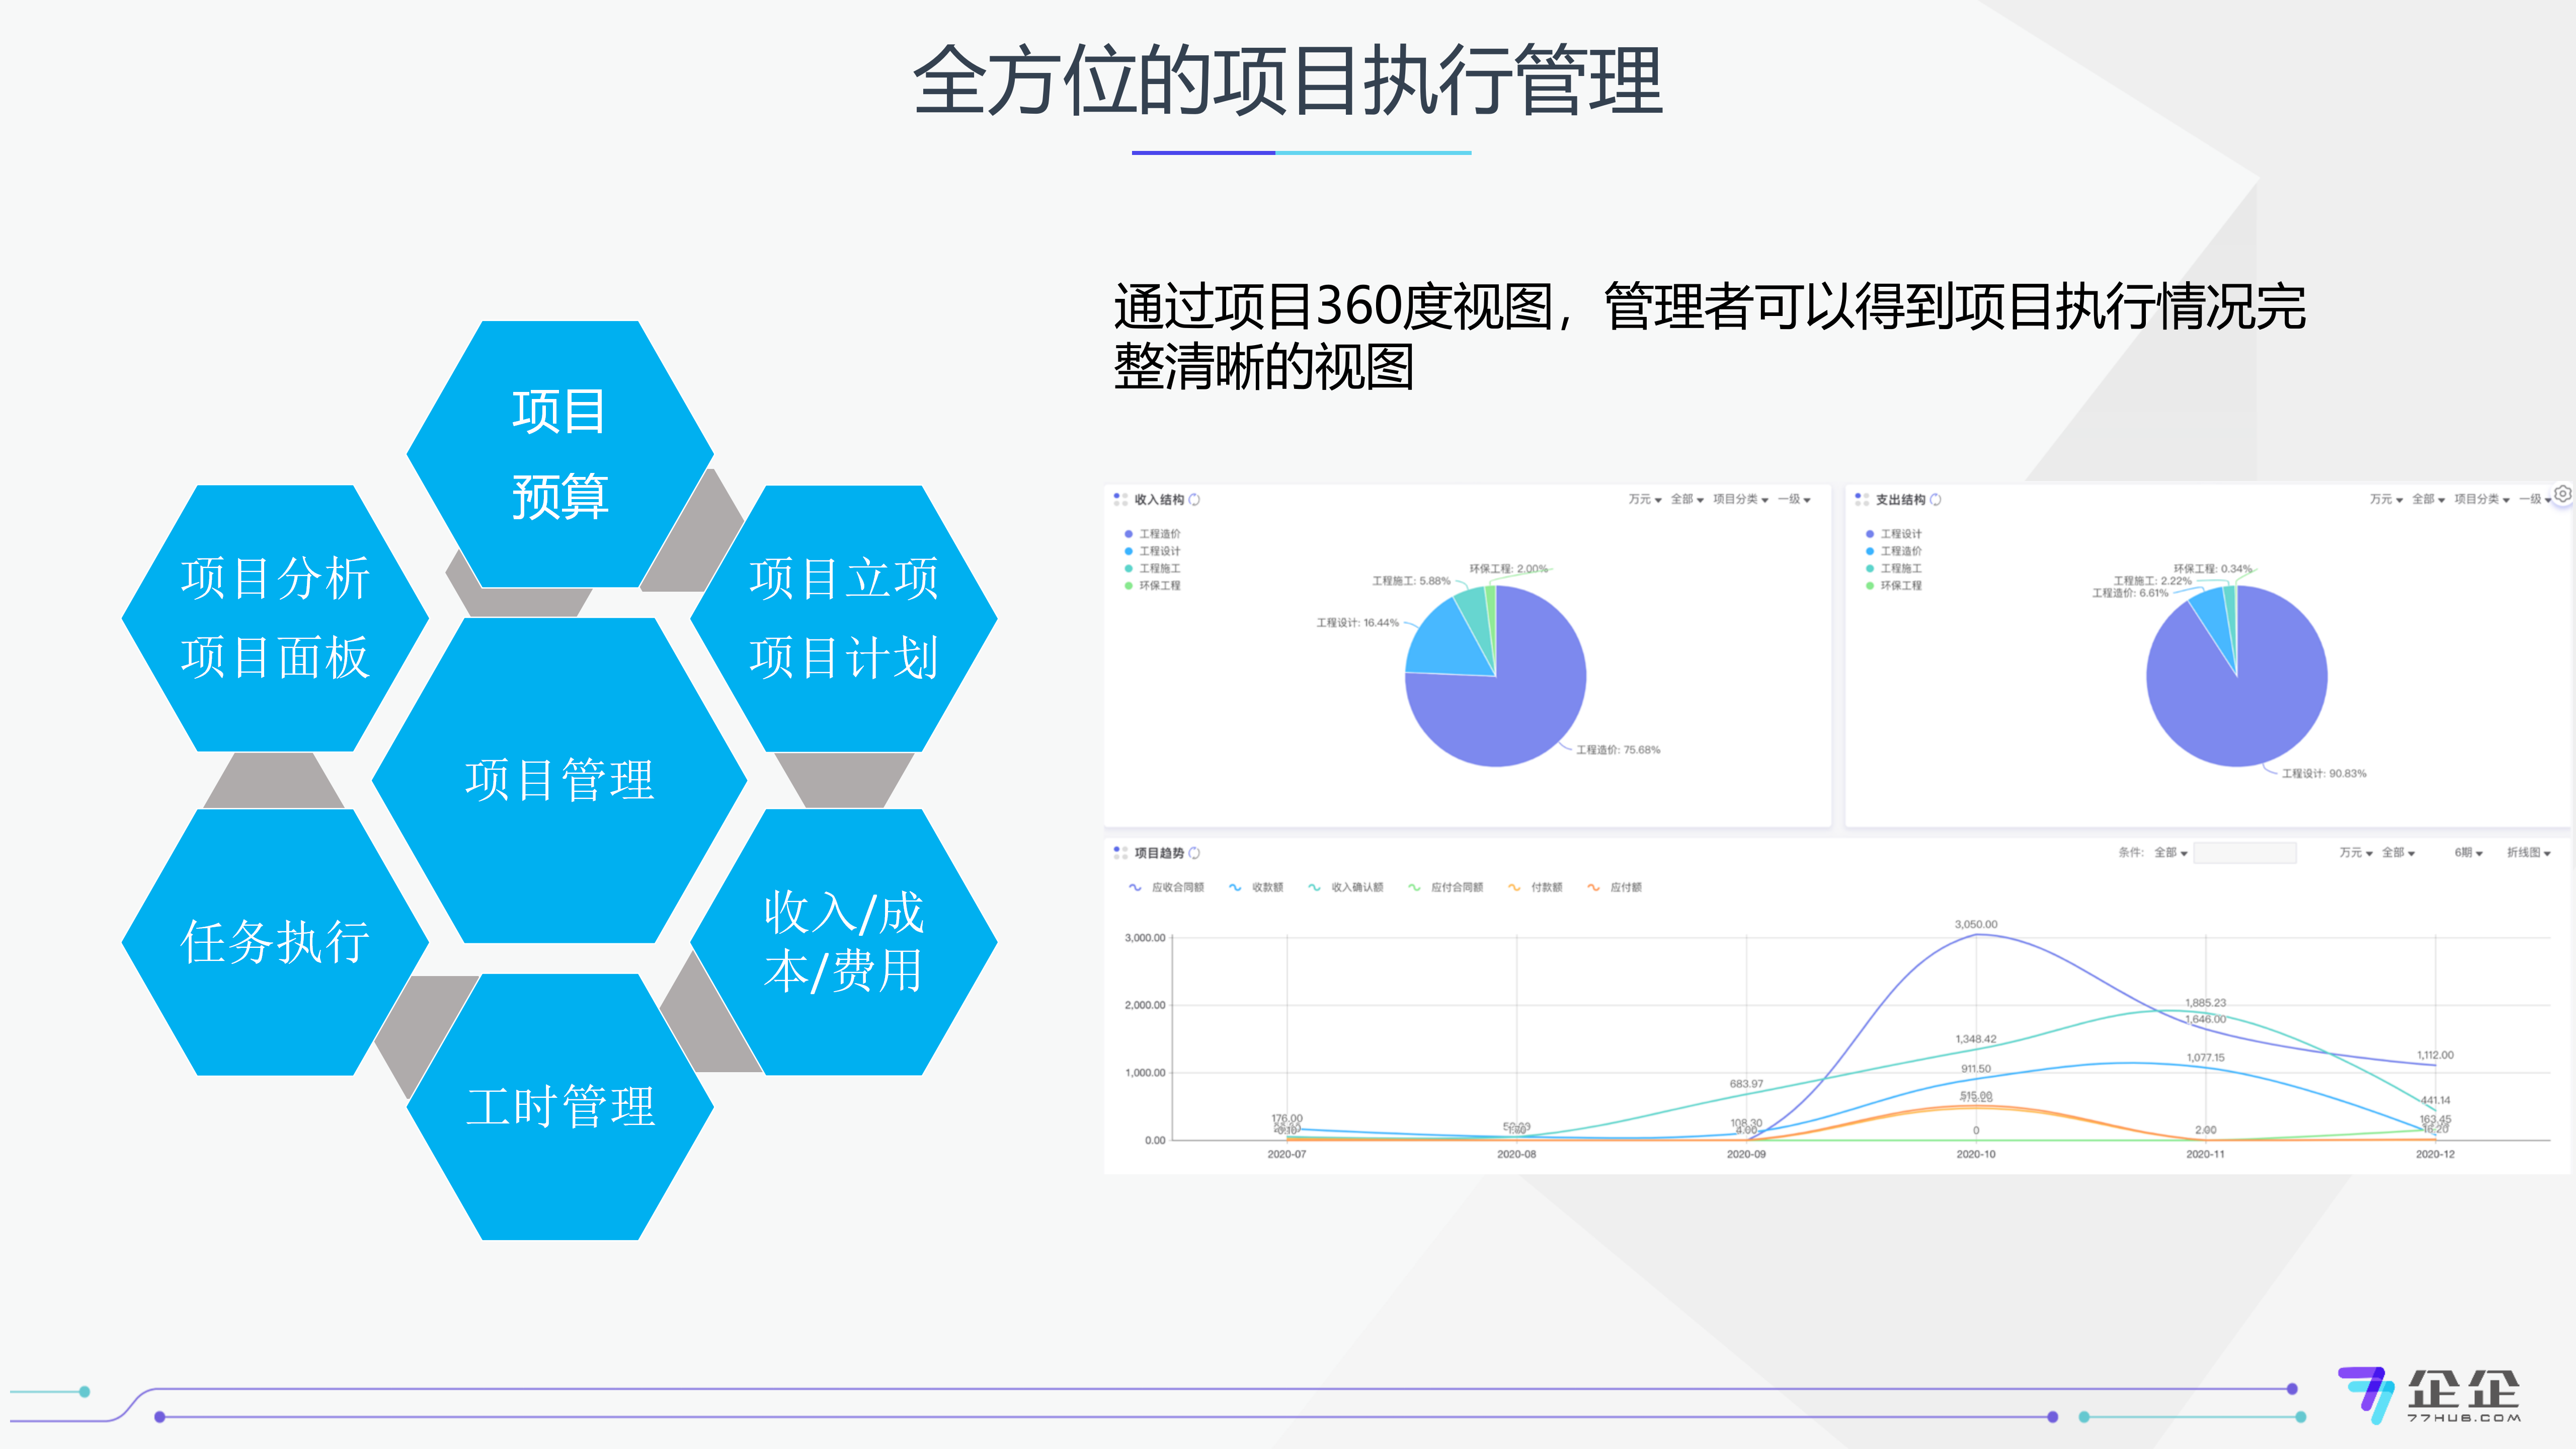Viewport: 2576px width, 1449px height.
Task: Click the drag-handle dots icon beside 项目趋势
Action: click(1120, 852)
